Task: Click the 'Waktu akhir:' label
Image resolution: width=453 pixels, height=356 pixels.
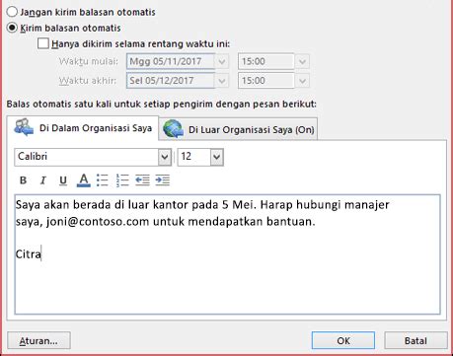Action: [x=88, y=81]
